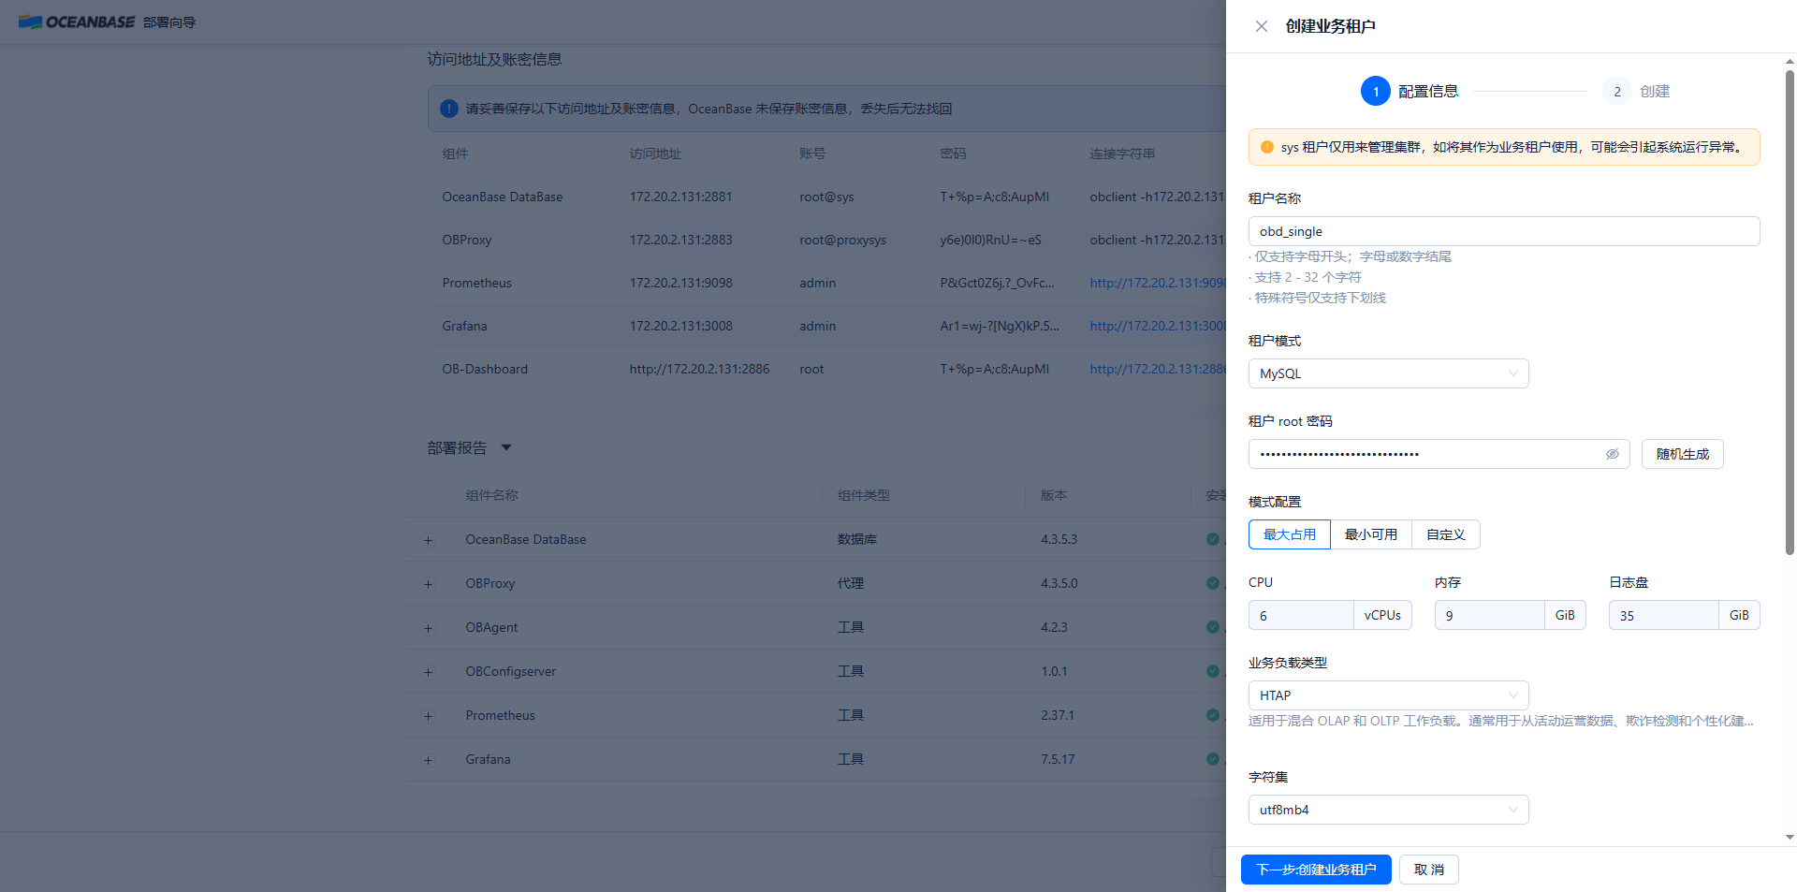Viewport: 1797px width, 892px height.
Task: Click the address 172.20.2.131:3008 in 访问地址 column
Action: click(680, 326)
